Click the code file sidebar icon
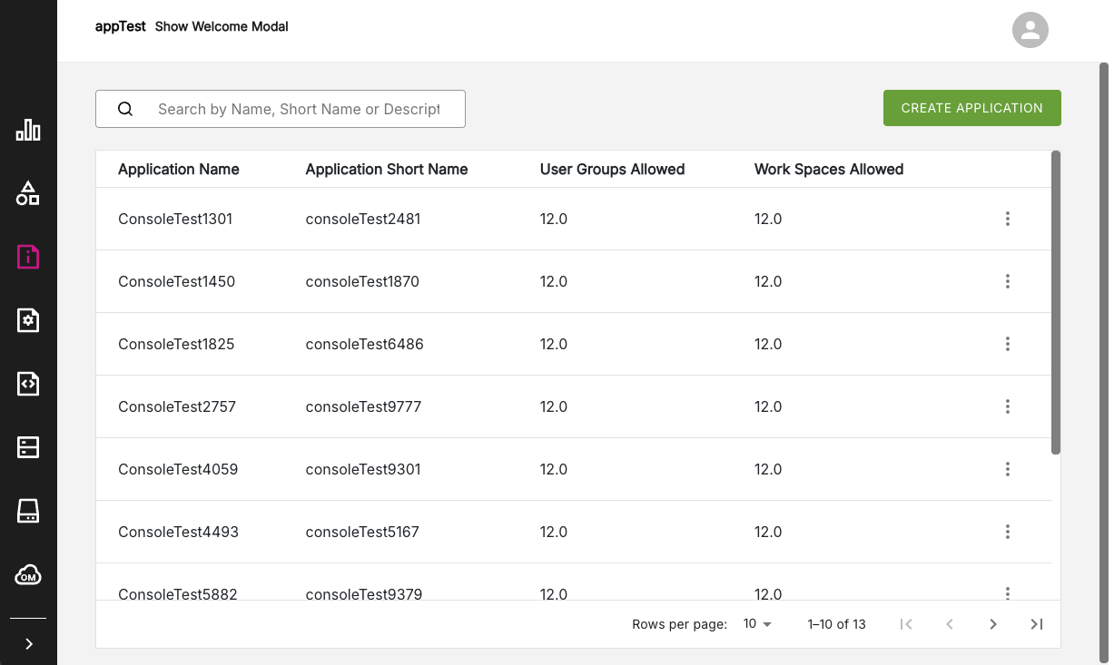 pyautogui.click(x=28, y=384)
